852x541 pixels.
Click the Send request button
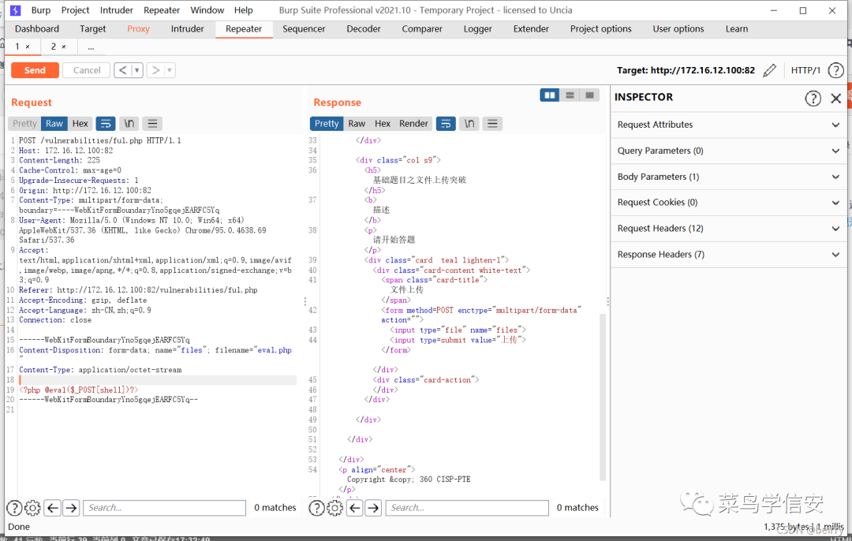pos(35,70)
